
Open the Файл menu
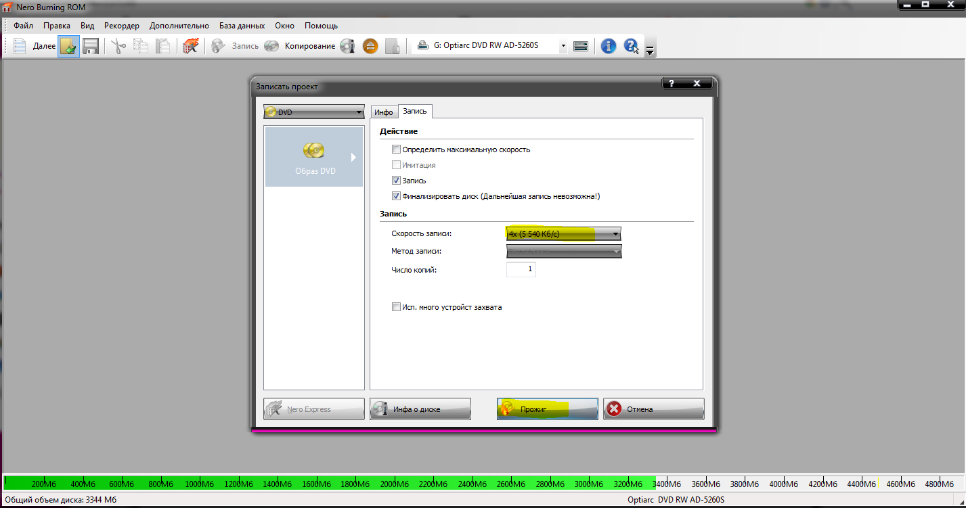point(23,26)
